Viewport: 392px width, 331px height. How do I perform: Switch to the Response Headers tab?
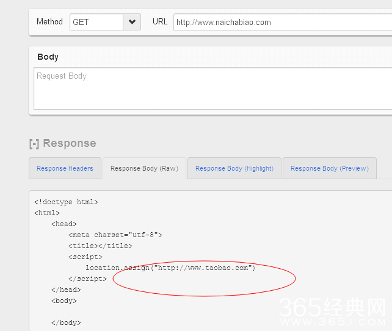point(65,168)
